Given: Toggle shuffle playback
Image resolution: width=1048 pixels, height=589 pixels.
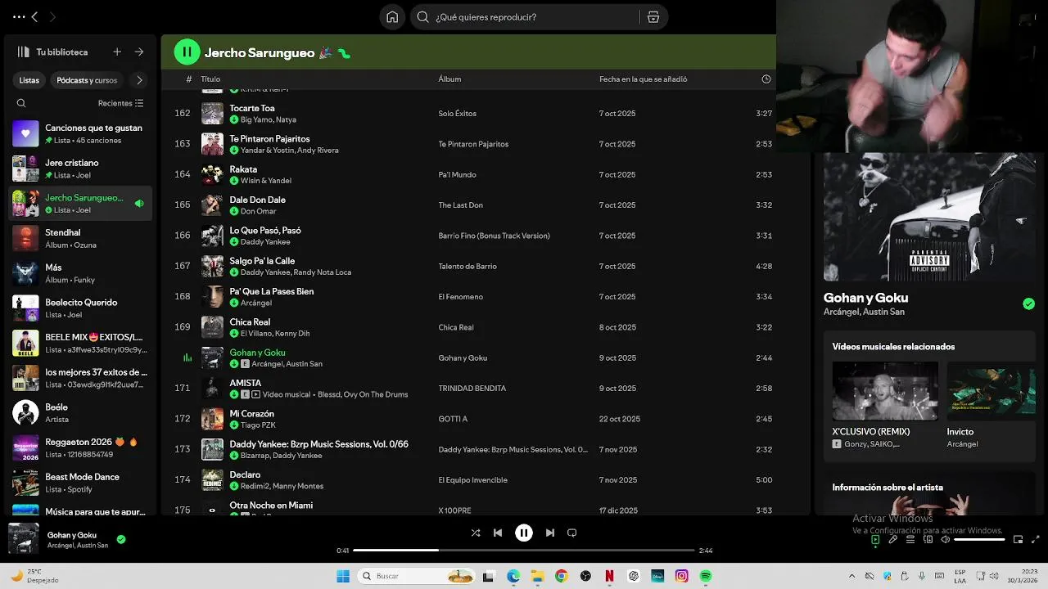Looking at the screenshot, I should click(476, 533).
